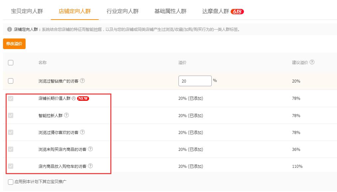Click the checkbox for 智能拉新人群 row
Image resolution: width=337 pixels, height=192 pixels.
pos(10,115)
